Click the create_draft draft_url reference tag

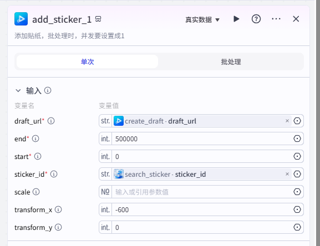click(x=202, y=121)
